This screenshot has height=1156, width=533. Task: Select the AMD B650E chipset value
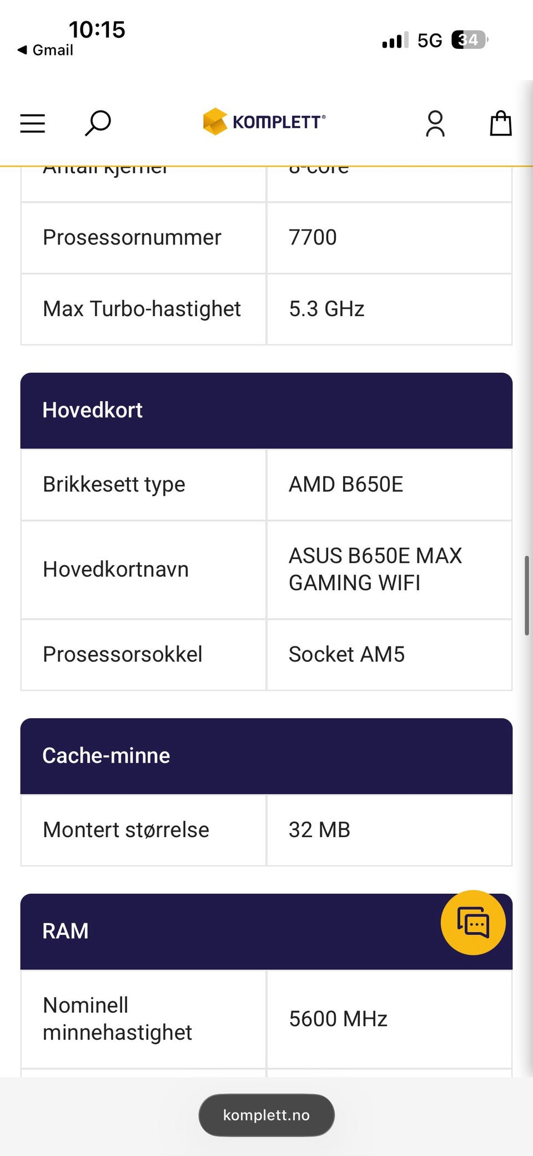(x=346, y=484)
